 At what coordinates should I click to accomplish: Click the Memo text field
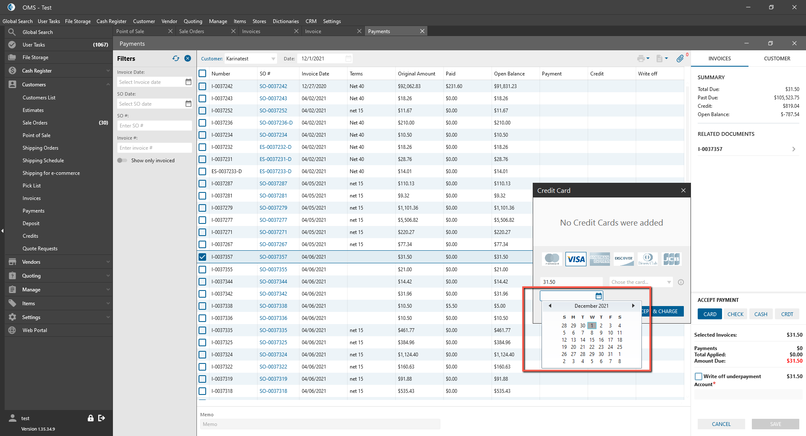click(x=320, y=424)
